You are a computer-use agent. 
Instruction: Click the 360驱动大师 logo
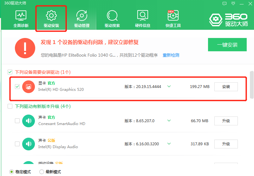point(229,20)
